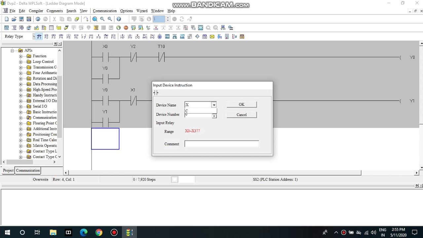
Task: Click the Copy icon in toolbar
Action: (62, 19)
